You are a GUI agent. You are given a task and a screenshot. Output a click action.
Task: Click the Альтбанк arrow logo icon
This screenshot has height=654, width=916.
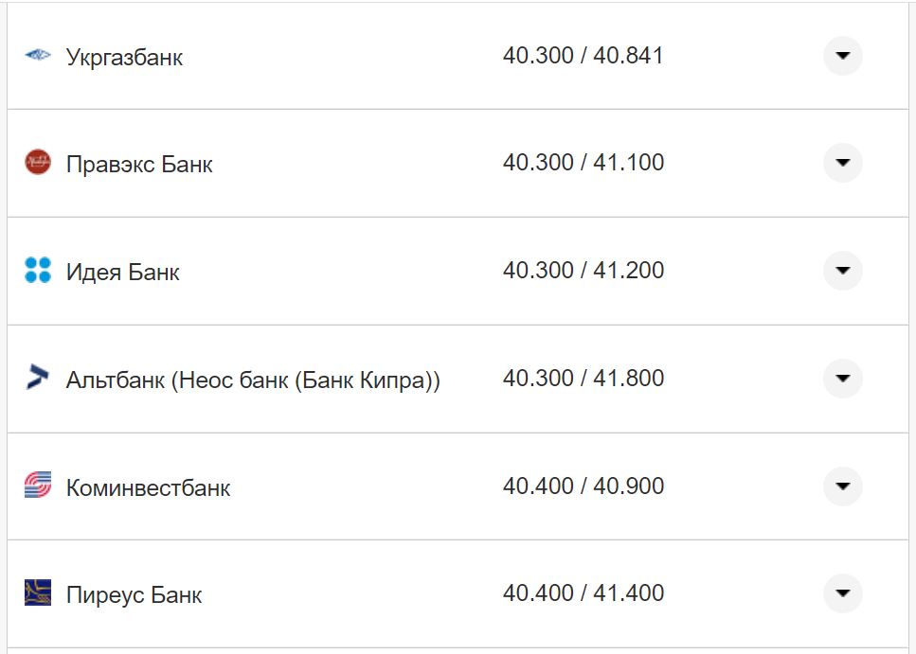point(38,379)
